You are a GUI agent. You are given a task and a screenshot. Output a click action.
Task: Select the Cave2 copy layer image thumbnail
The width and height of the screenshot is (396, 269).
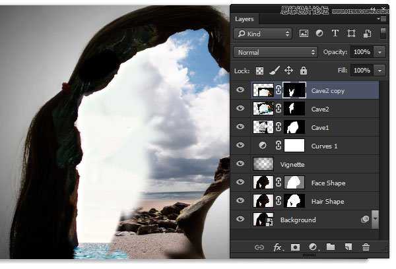(x=263, y=90)
